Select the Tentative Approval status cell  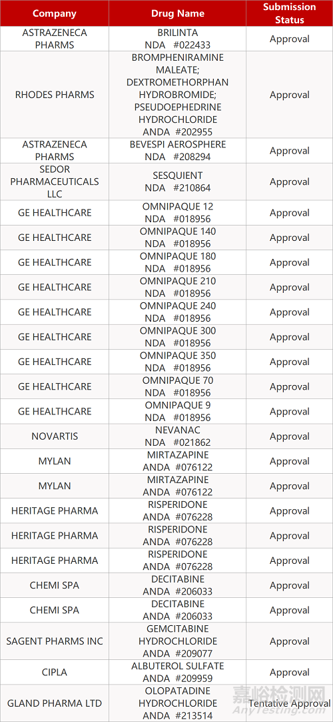click(289, 703)
